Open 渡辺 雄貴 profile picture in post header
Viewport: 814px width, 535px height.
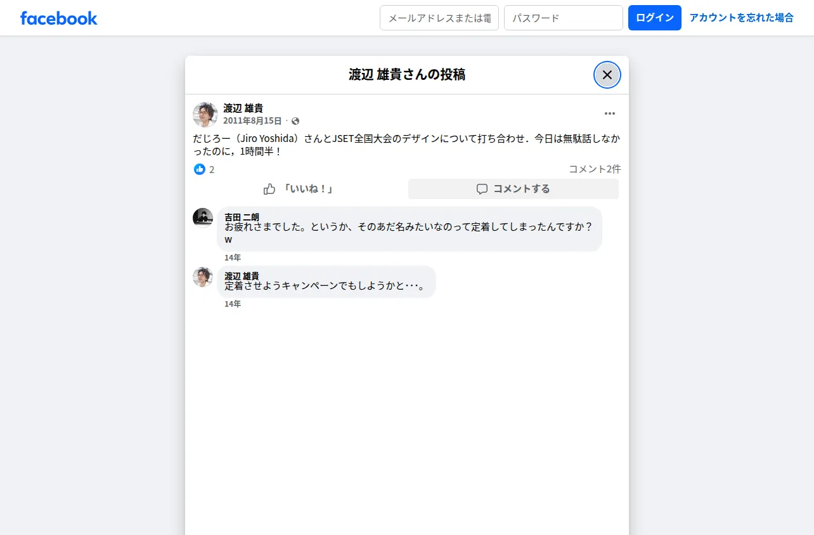click(x=205, y=115)
